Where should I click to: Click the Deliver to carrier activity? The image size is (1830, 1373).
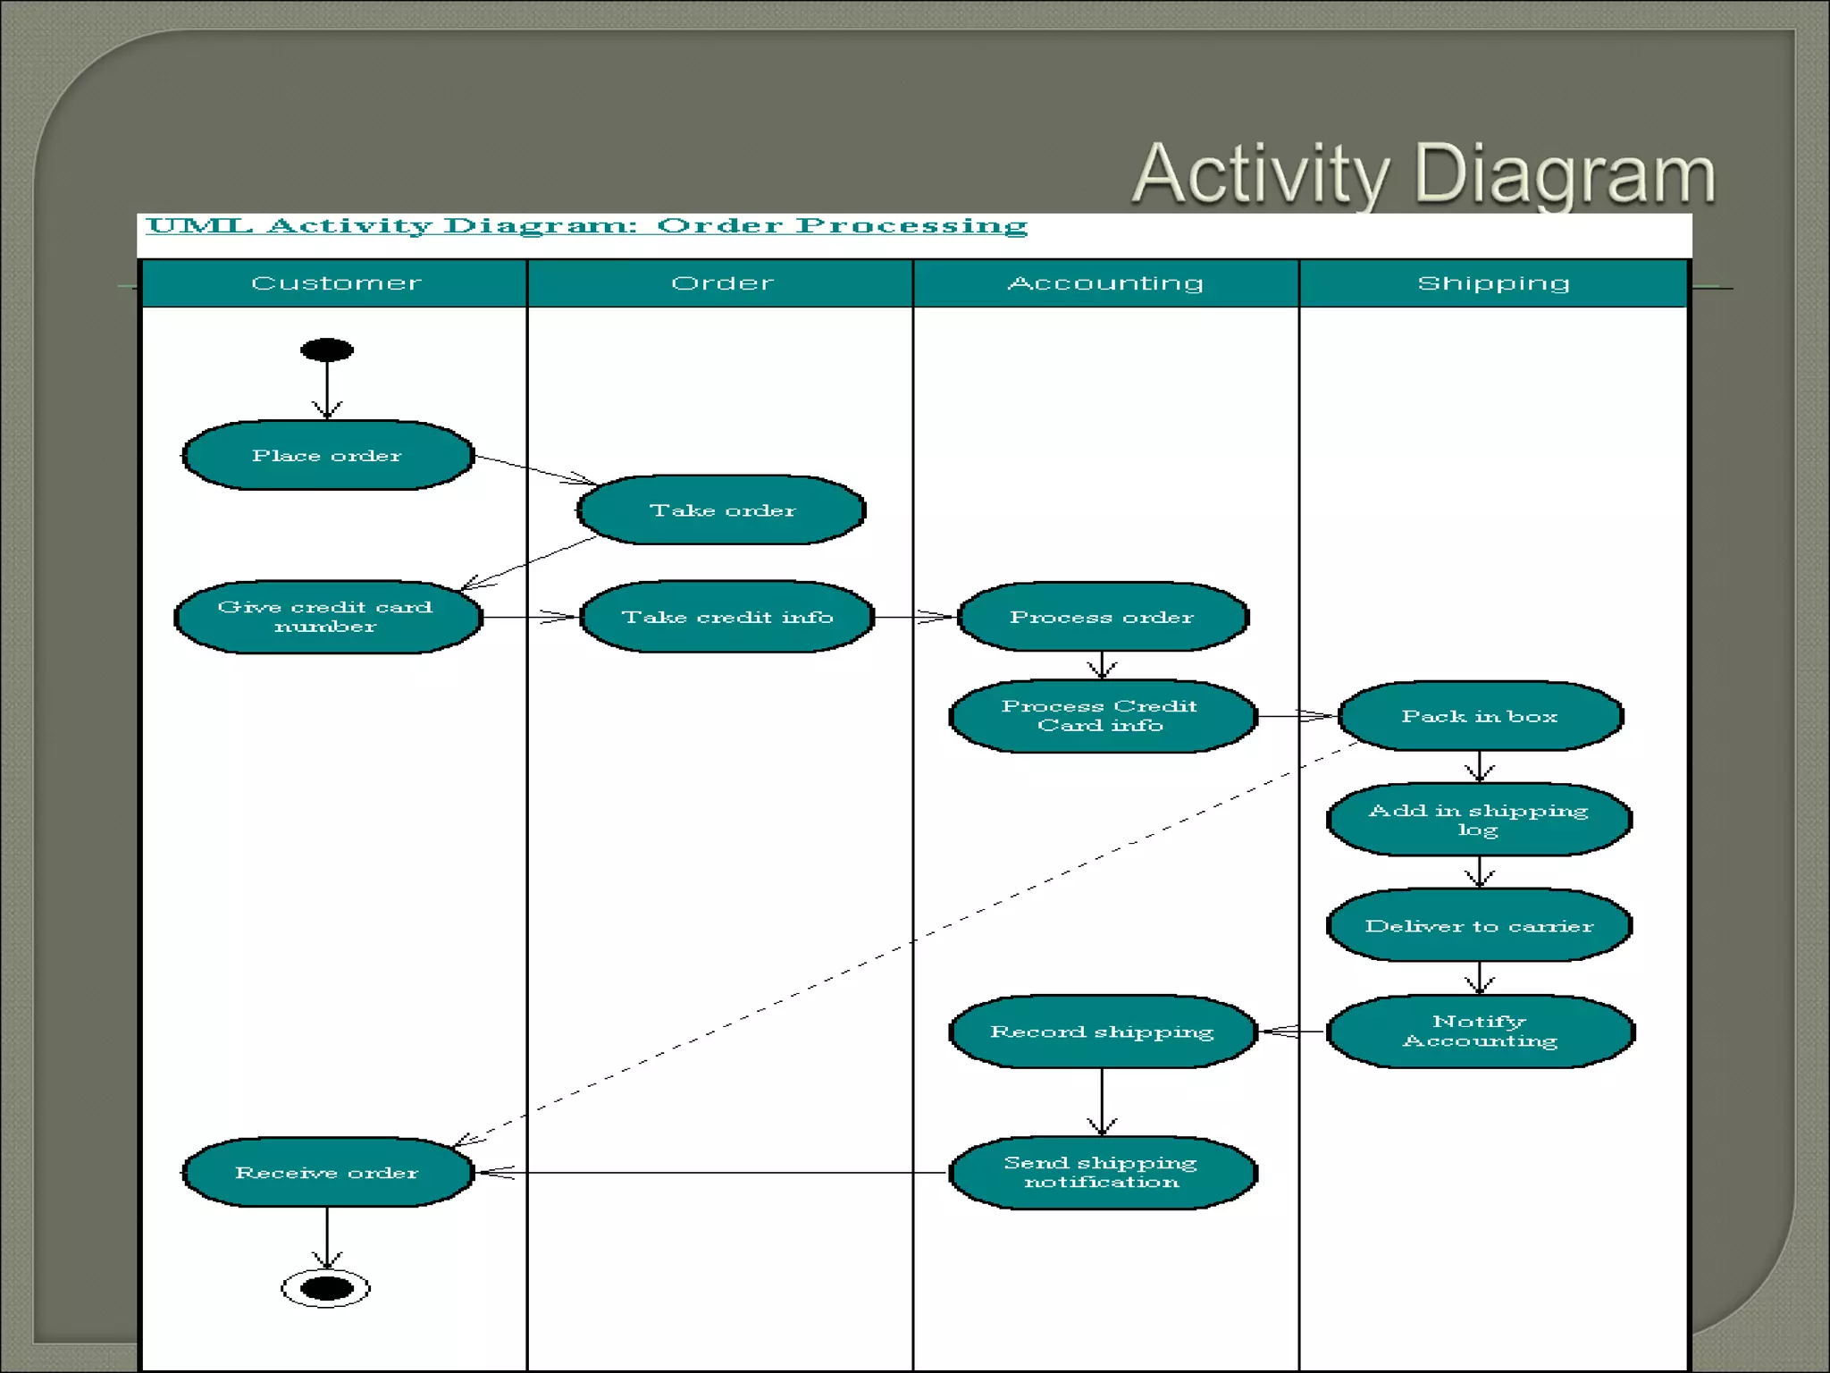(x=1479, y=926)
